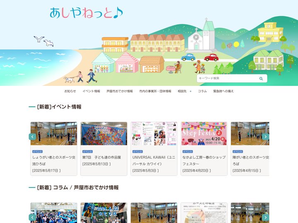Open 市内の事業所・団体情報 menu item
This screenshot has width=298, height=223.
click(155, 91)
